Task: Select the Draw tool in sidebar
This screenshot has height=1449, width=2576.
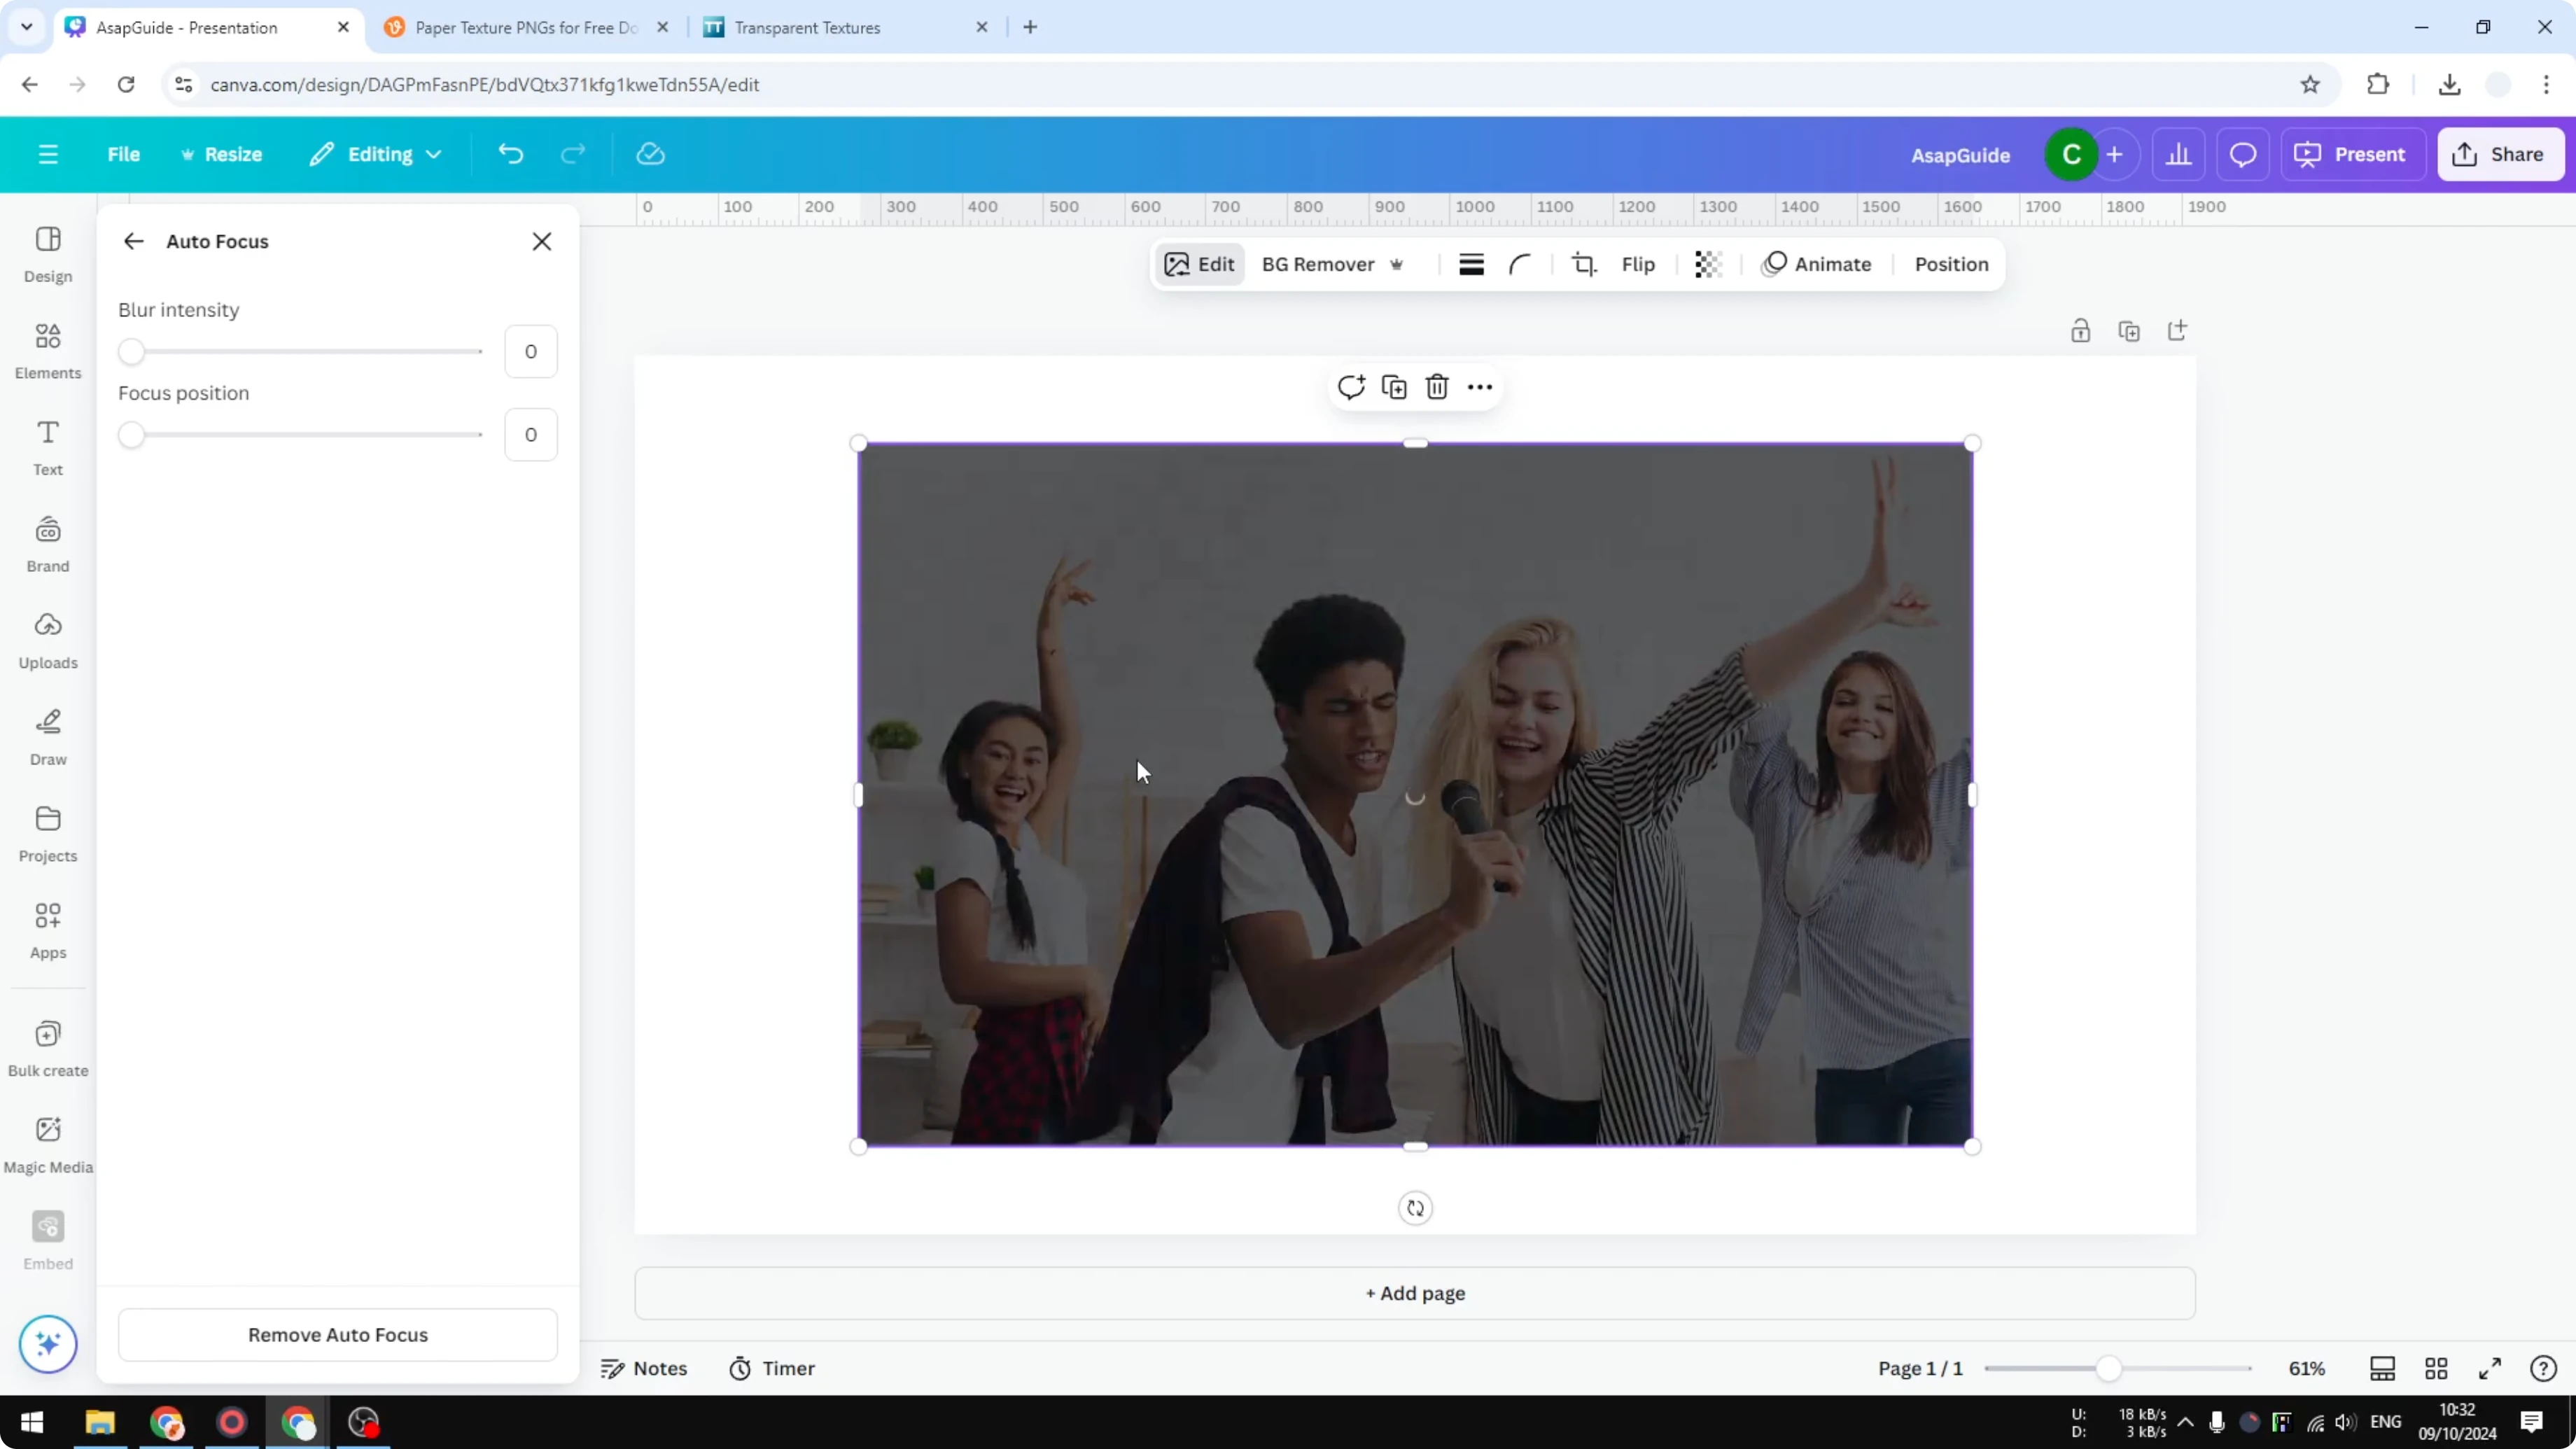Action: click(48, 737)
